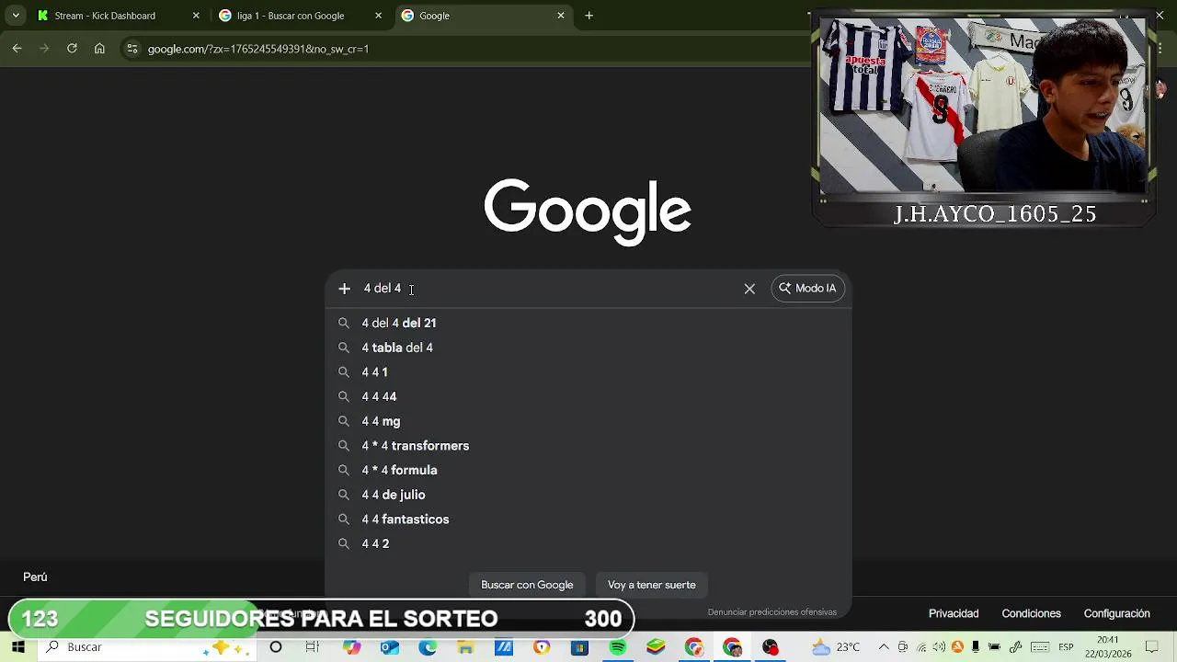Screen dimensions: 1177x662
Task: Open Cortana circle icon on taskbar
Action: tap(276, 647)
